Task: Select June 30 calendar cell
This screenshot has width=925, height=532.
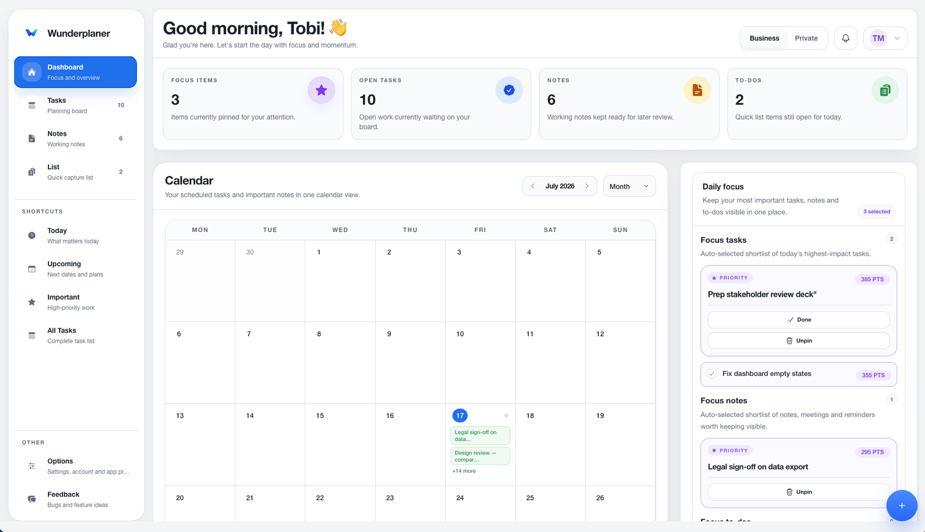Action: click(270, 281)
